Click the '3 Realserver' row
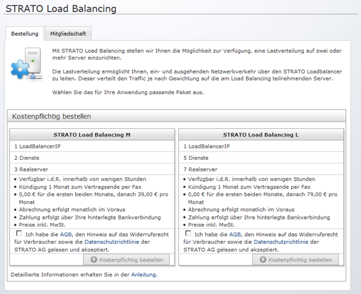This screenshot has height=294, width=361. (x=92, y=169)
